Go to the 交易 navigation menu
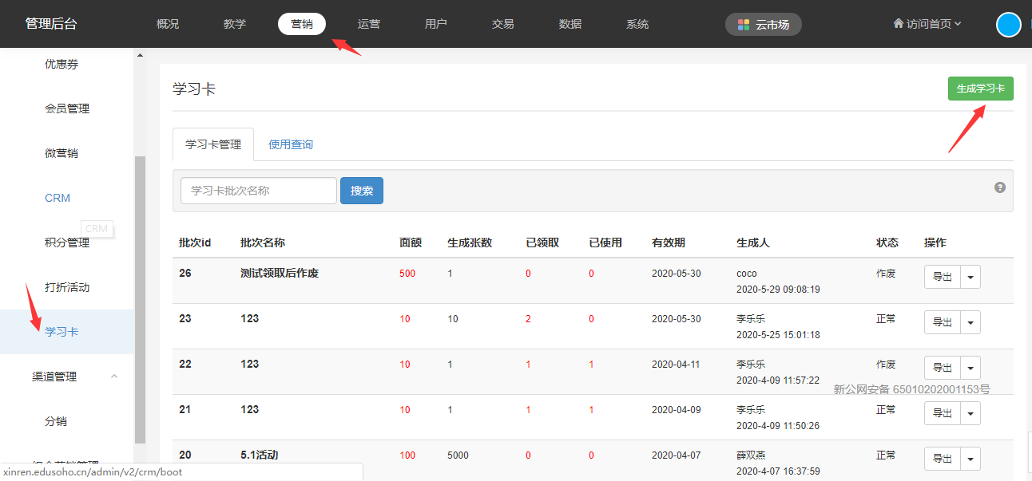 point(503,24)
